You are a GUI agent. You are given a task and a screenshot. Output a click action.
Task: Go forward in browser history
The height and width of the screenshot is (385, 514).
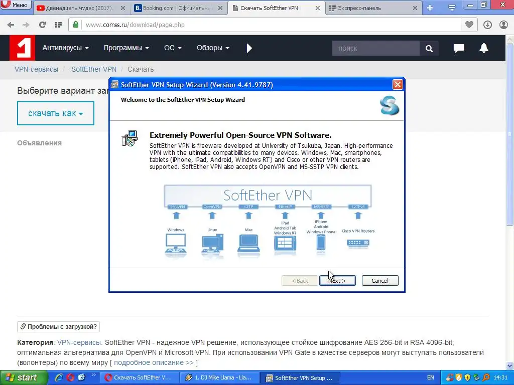point(26,25)
